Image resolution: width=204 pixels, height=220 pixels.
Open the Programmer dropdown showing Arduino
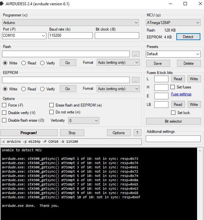[x=70, y=23]
